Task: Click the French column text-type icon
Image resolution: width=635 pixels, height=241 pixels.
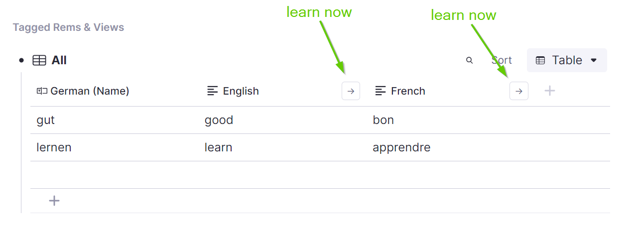Action: 381,91
